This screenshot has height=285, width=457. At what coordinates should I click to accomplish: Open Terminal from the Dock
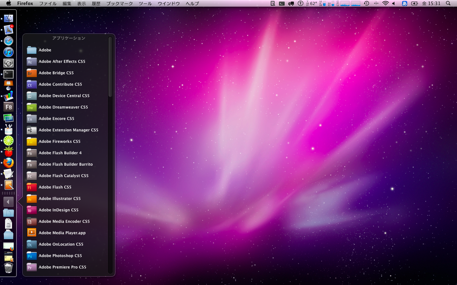[x=9, y=74]
